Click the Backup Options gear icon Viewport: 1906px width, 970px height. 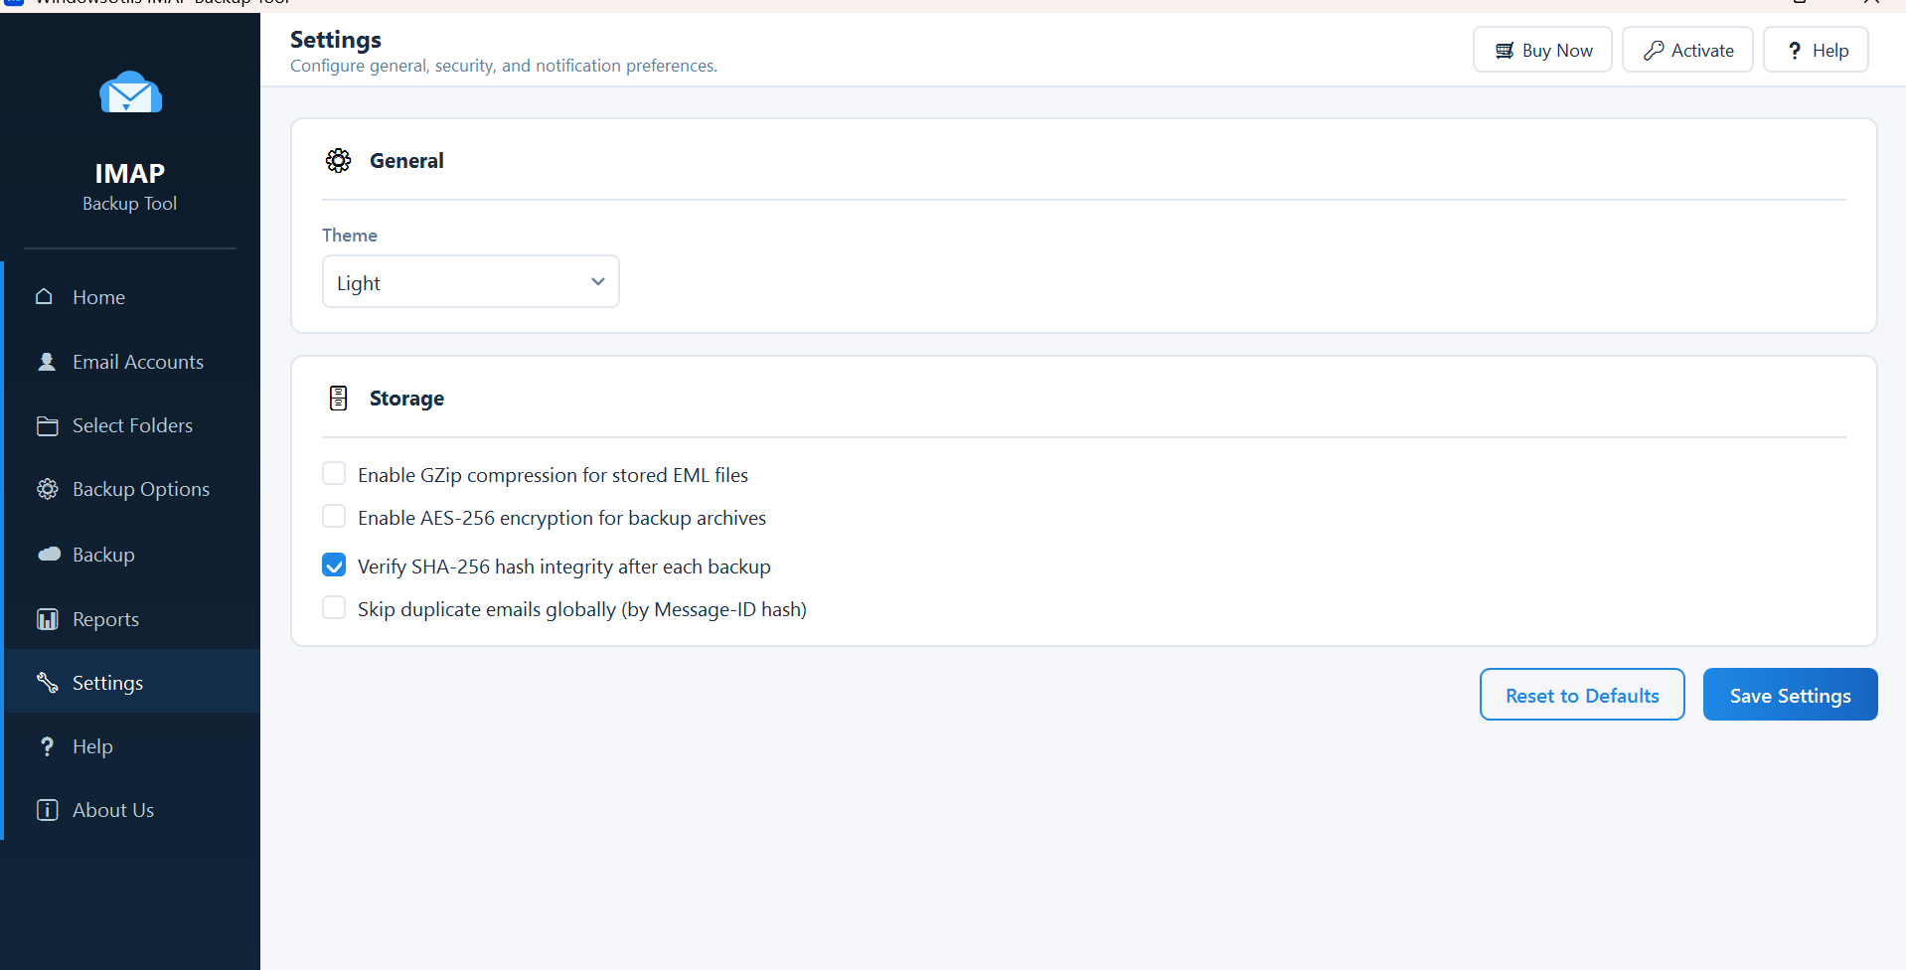47,489
